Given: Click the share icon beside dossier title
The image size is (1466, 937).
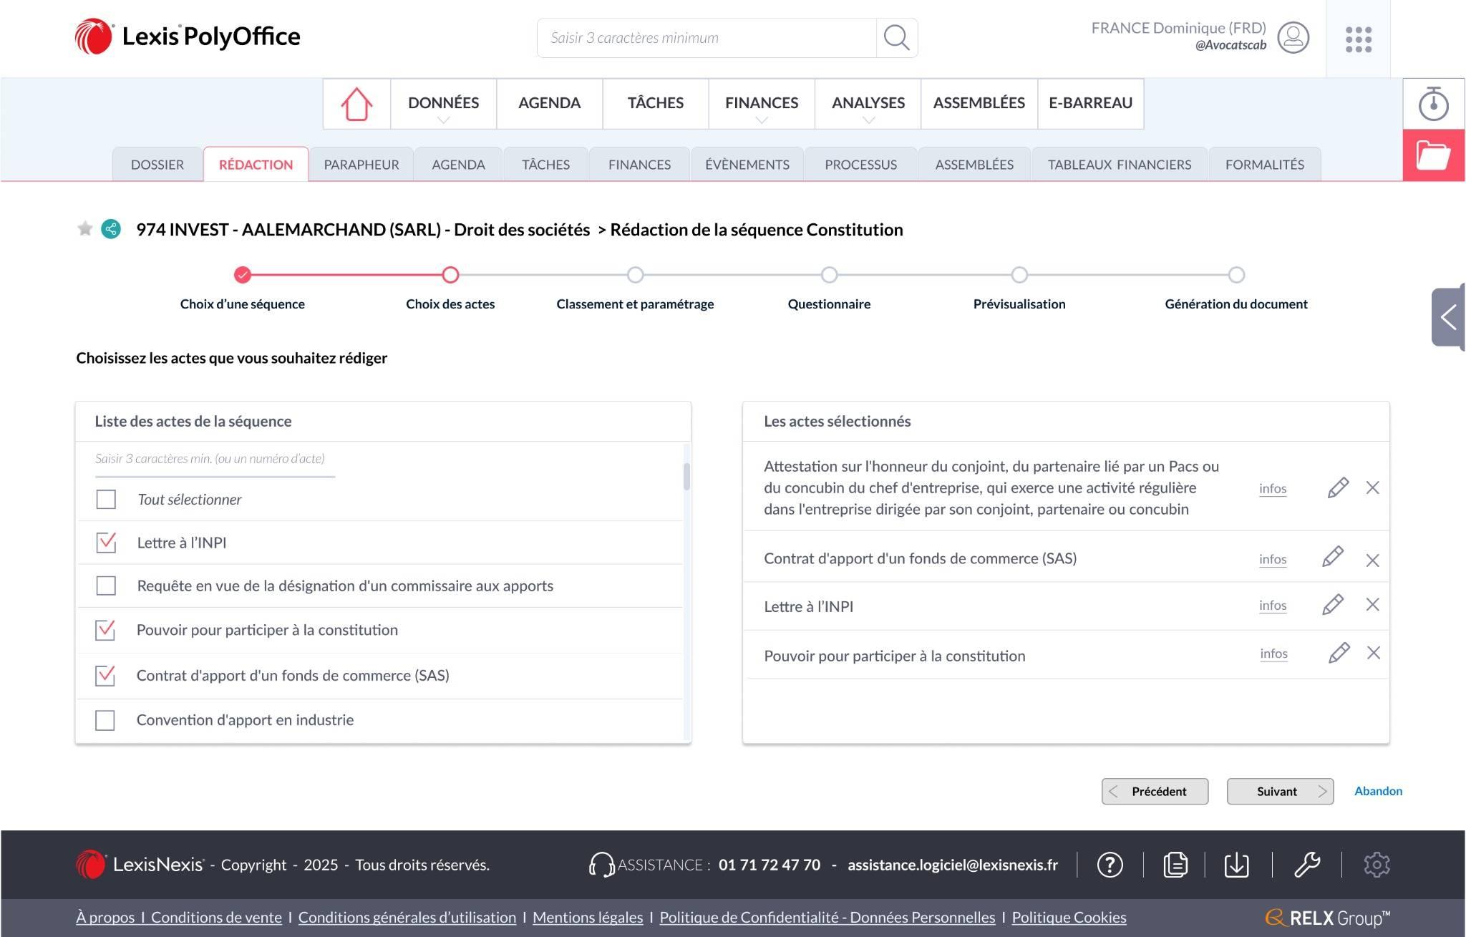Looking at the screenshot, I should 111,229.
